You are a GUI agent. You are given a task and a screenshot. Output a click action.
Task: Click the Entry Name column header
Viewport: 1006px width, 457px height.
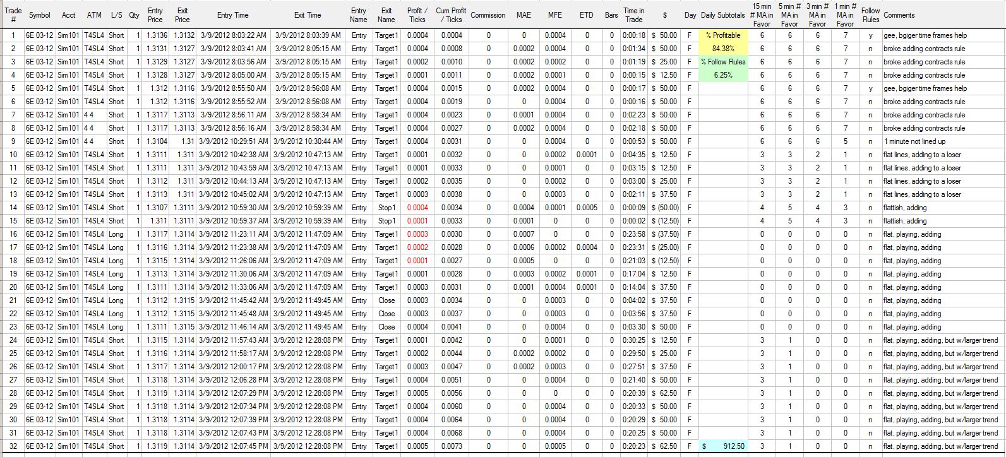(x=359, y=15)
